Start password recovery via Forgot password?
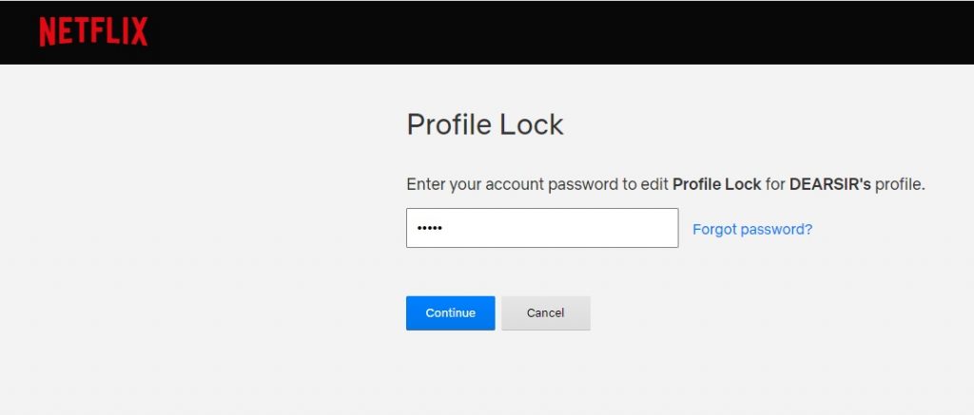974x415 pixels. (x=752, y=229)
